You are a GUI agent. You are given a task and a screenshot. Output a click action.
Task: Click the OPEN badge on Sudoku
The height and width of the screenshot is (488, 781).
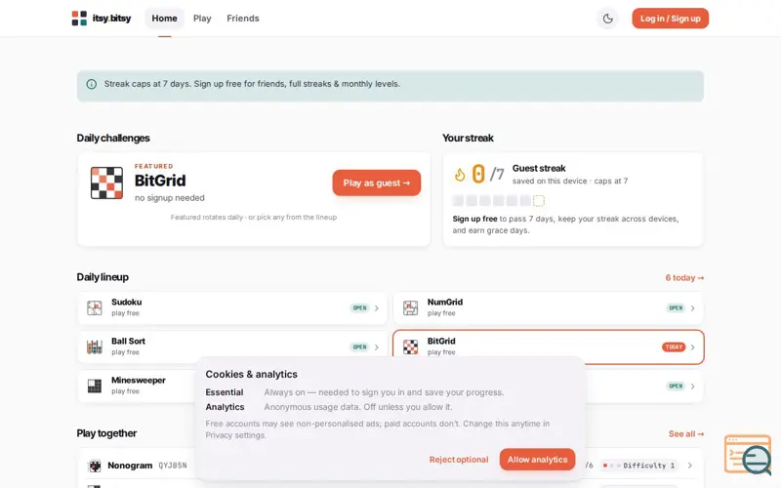click(359, 308)
